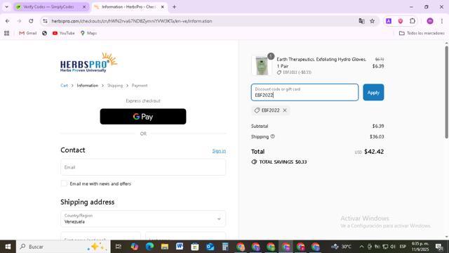Show hidden system tray icons chevron
Screen dimensions: 449x253
pyautogui.click(x=361, y=247)
